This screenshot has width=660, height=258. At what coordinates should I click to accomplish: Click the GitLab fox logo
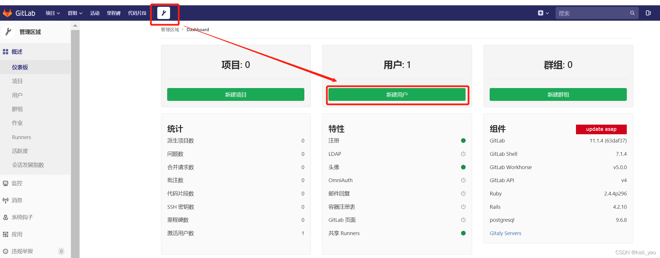coord(7,13)
